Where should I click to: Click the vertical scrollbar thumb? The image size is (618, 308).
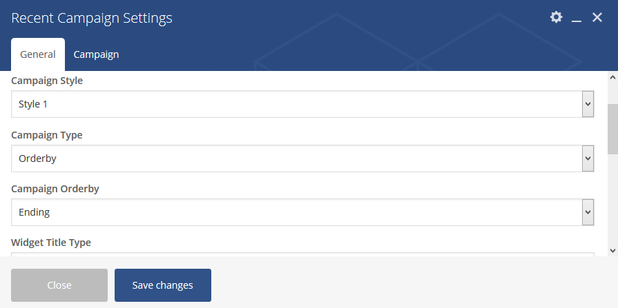coord(612,129)
